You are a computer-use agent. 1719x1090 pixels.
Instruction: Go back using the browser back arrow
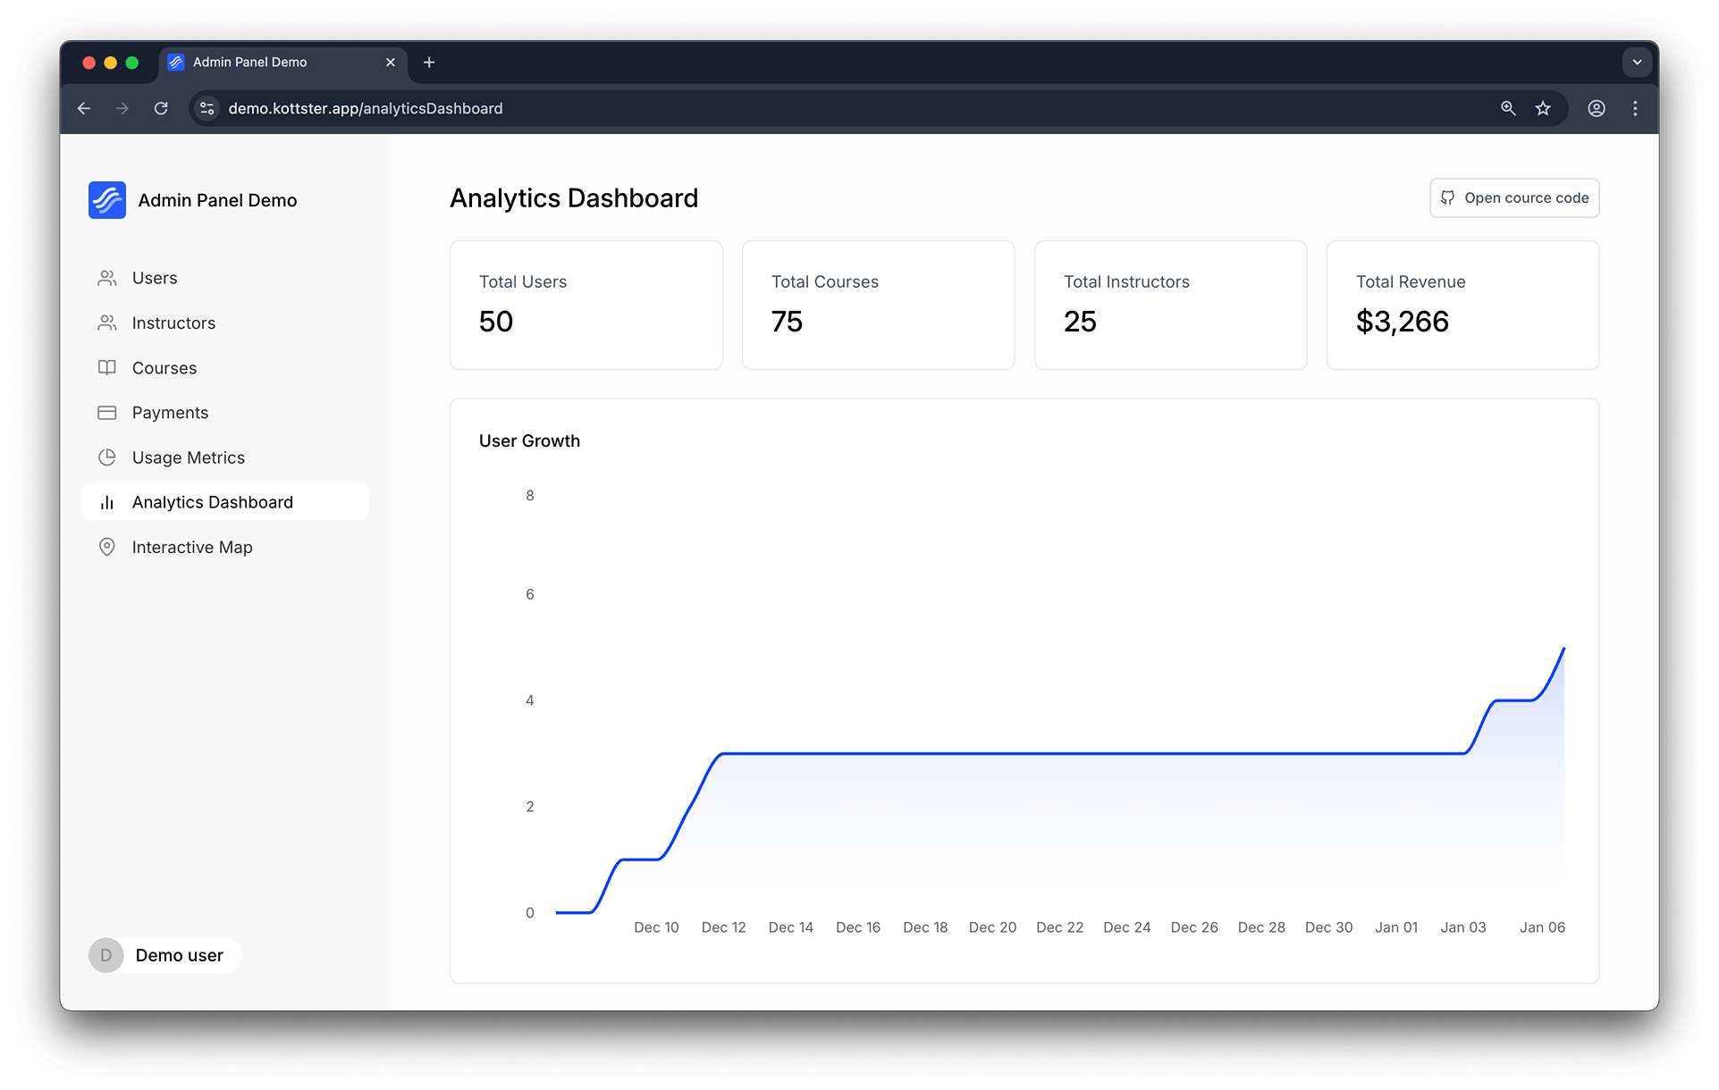pyautogui.click(x=84, y=108)
